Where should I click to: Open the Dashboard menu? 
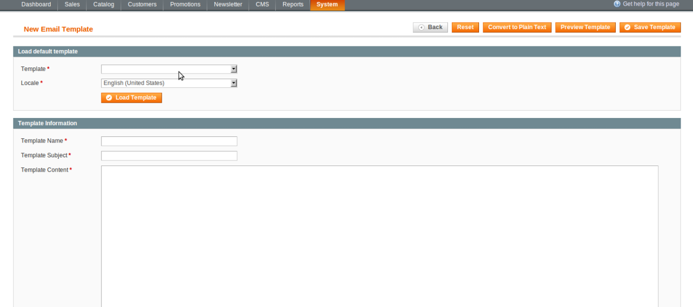click(36, 5)
